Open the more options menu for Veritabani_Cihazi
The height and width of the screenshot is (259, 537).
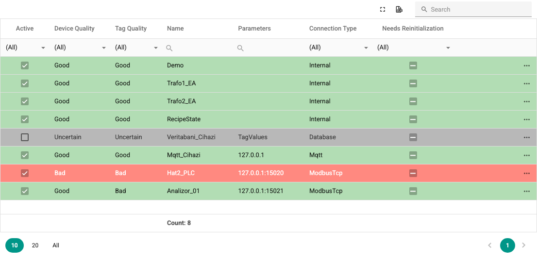527,138
